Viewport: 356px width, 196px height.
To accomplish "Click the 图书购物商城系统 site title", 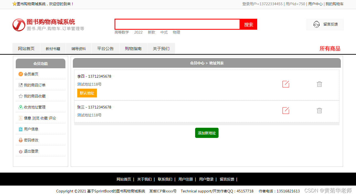I will tap(51, 22).
